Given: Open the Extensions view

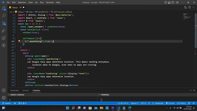Looking at the screenshot, I should click(4, 38).
